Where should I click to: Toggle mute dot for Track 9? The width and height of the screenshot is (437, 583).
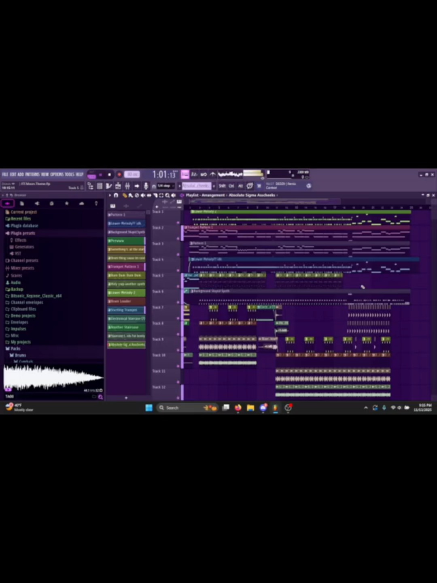coord(178,350)
